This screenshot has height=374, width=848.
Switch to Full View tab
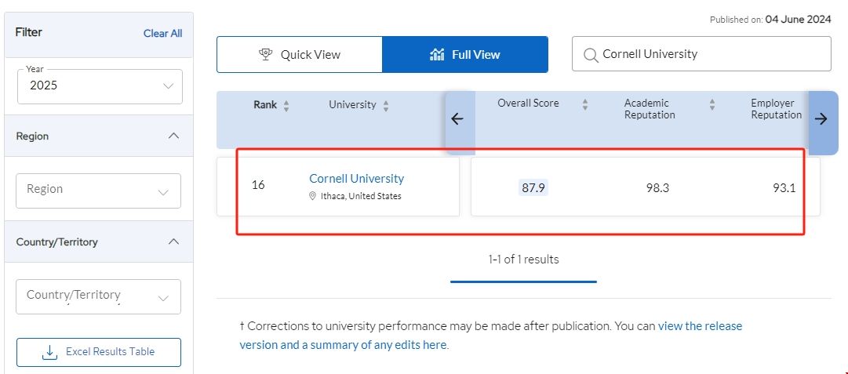(465, 55)
